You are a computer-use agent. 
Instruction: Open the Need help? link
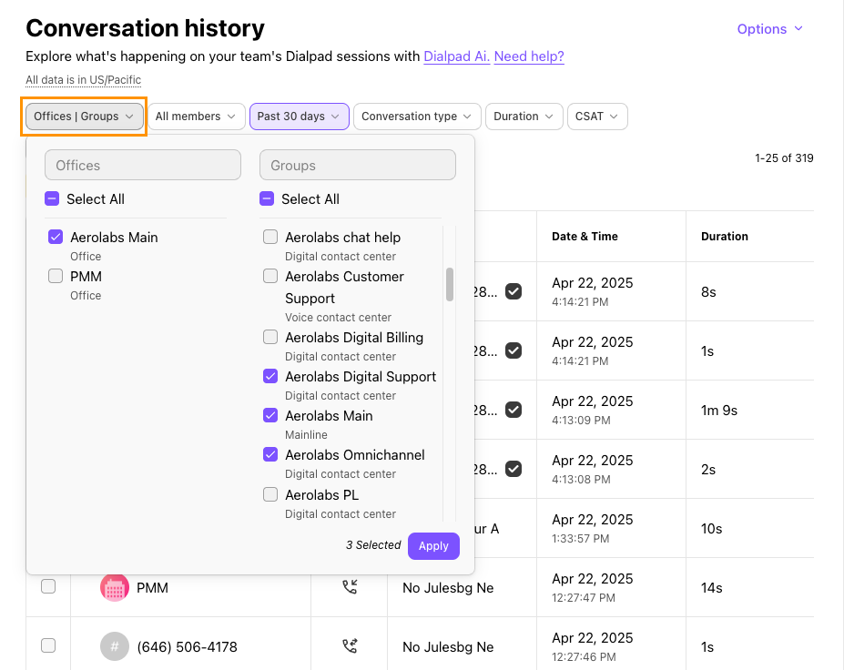pos(529,56)
